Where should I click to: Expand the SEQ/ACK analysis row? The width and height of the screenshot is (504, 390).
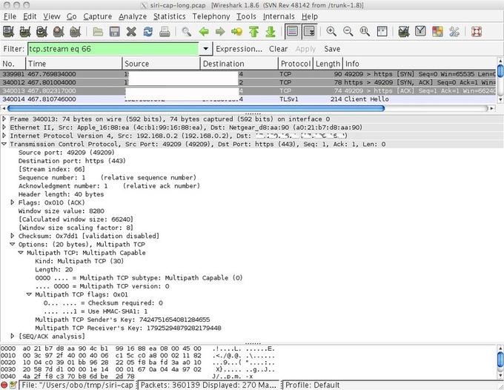coord(13,336)
